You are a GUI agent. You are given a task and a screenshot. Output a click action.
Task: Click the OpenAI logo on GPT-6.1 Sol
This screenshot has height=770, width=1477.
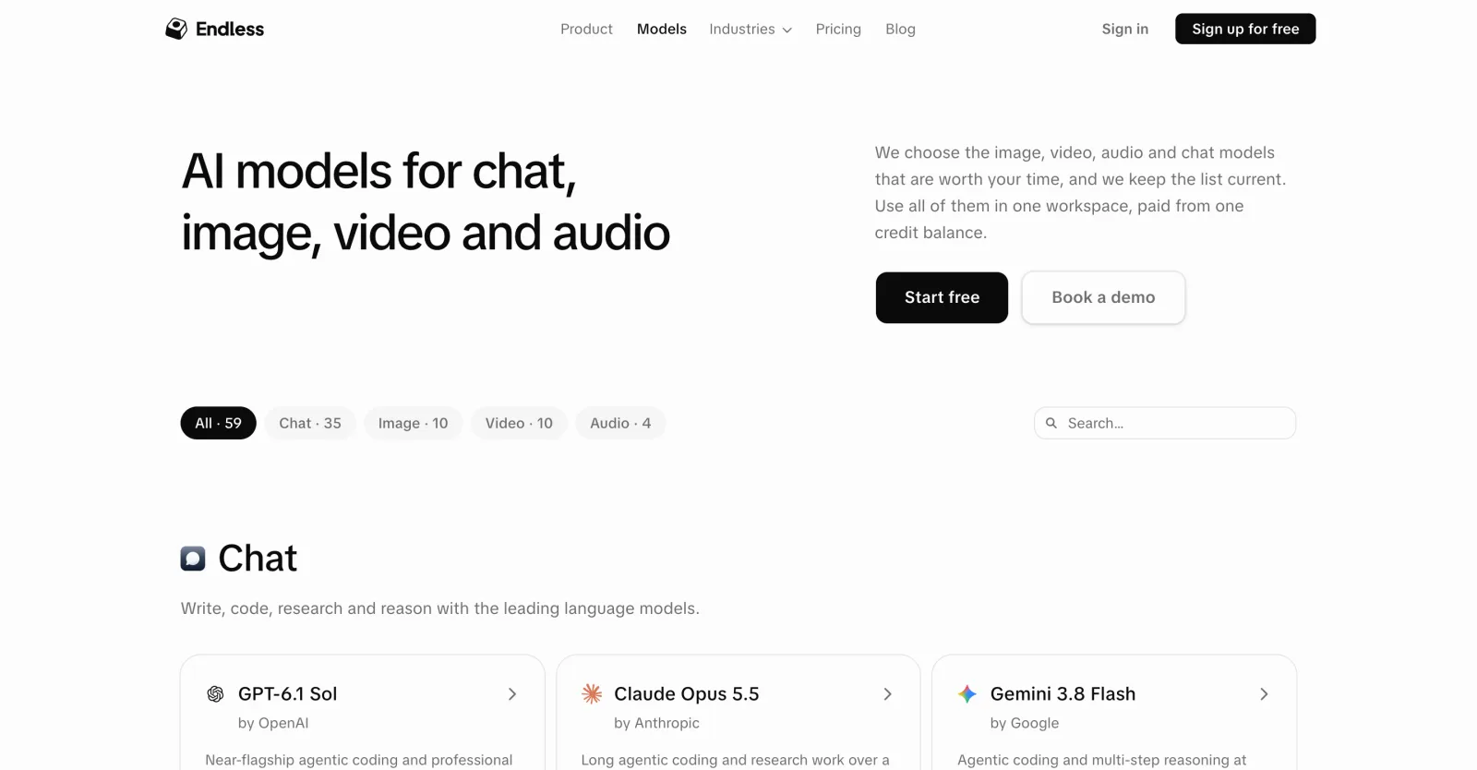pyautogui.click(x=215, y=694)
